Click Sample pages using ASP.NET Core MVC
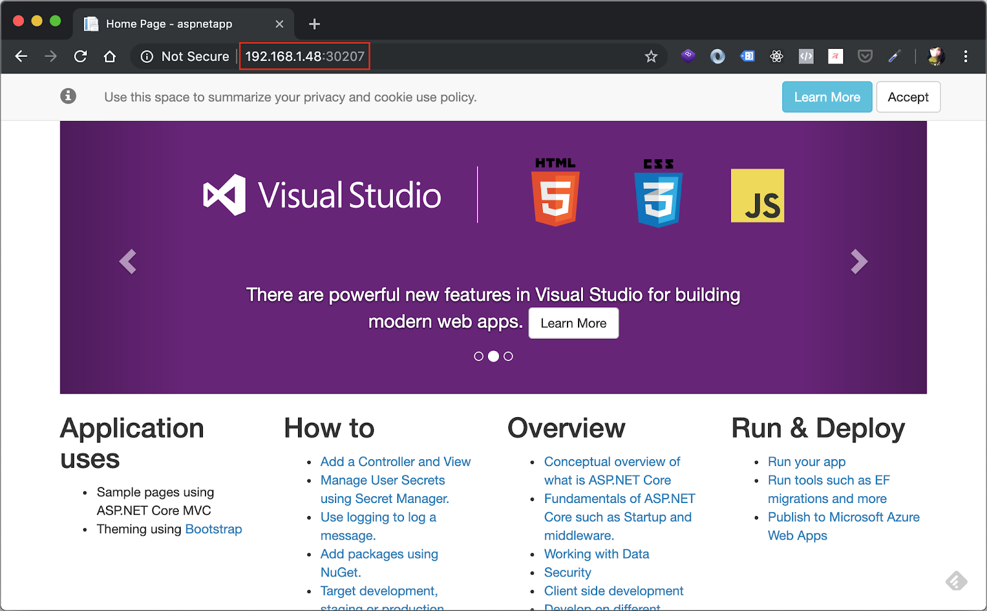The image size is (987, 611). coord(155,501)
